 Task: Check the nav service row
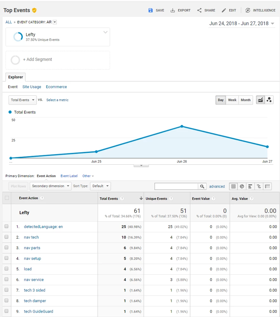coord(6,279)
